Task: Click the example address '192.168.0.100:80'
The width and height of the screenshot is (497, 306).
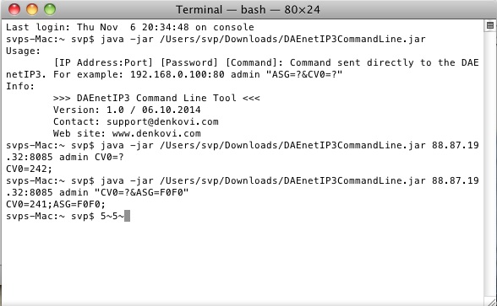Action: click(x=177, y=74)
